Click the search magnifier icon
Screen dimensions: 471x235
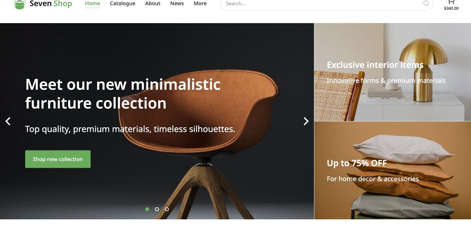(426, 4)
